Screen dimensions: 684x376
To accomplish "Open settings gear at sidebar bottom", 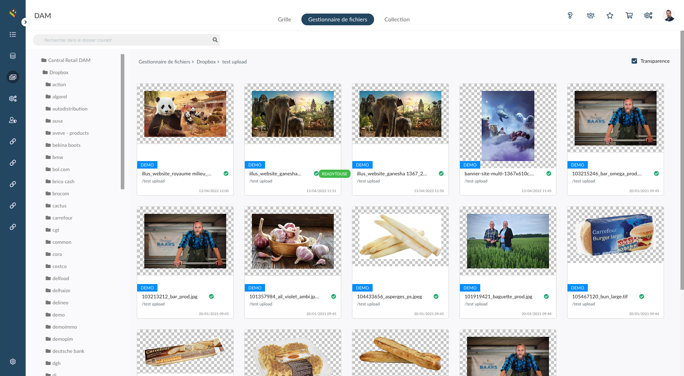I will pyautogui.click(x=13, y=362).
